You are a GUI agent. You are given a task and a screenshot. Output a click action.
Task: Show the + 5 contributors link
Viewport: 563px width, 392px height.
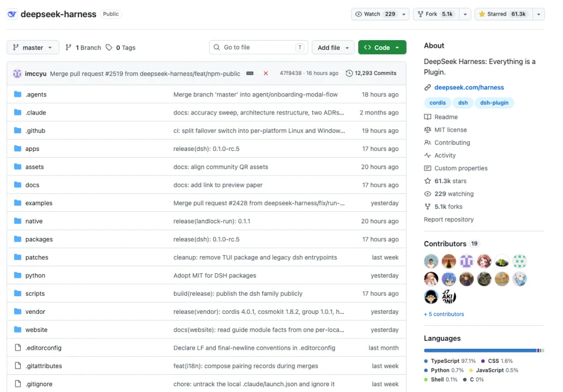click(444, 314)
